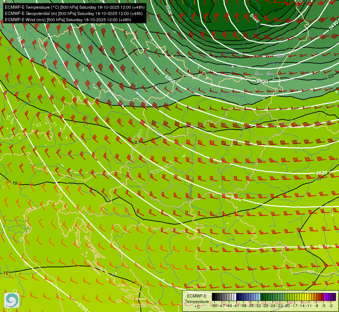Click the lightest blue legend swatch
The image size is (339, 312).
click(259, 297)
